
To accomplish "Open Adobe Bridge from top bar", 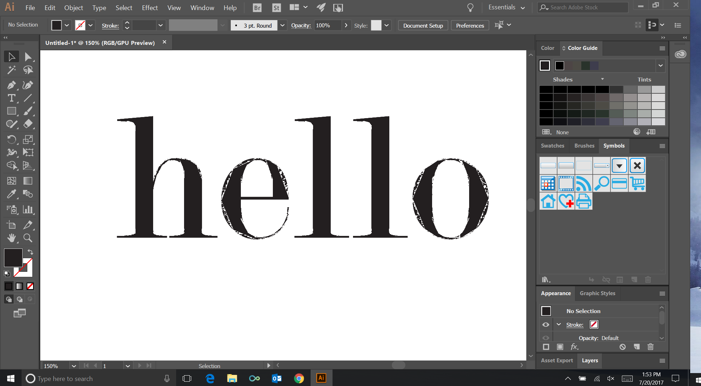I will [257, 8].
